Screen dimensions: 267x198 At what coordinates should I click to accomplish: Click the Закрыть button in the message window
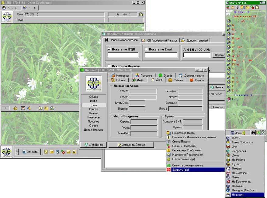pos(30,152)
